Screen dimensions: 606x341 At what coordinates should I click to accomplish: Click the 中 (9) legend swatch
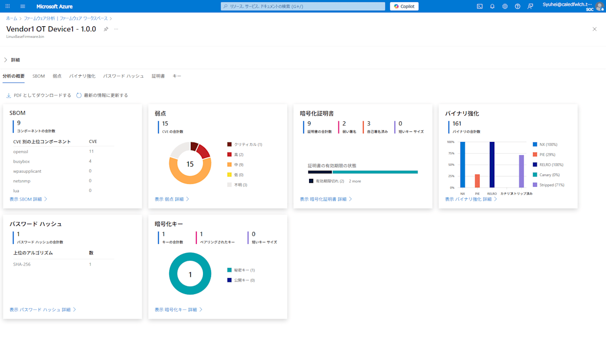pos(229,165)
